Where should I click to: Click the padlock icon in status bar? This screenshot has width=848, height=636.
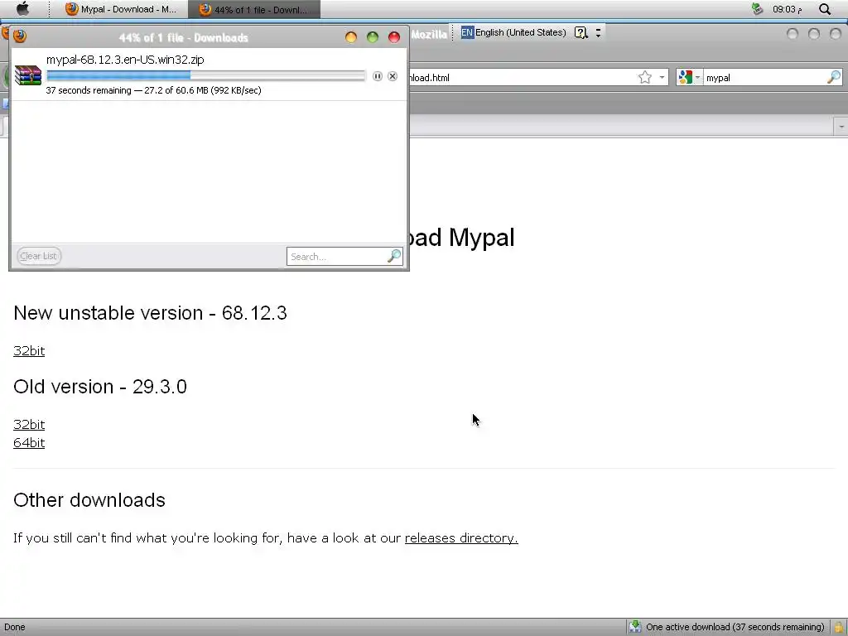tap(839, 628)
